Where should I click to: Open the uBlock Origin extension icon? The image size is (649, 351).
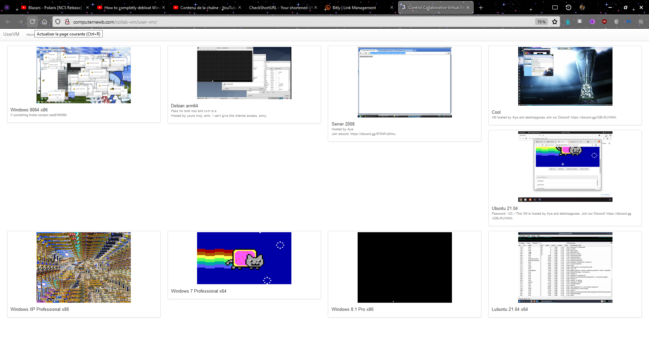click(604, 22)
